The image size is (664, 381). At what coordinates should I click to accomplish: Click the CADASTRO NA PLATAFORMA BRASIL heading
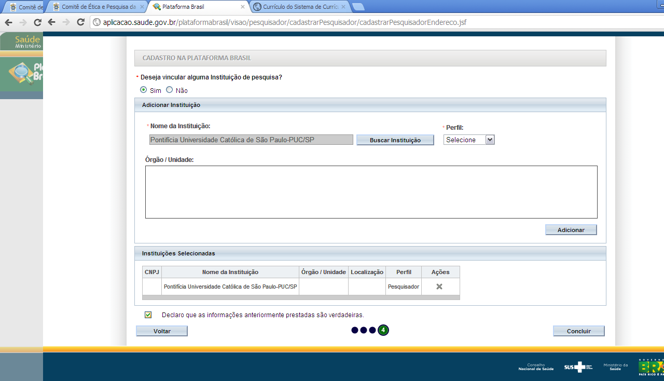[197, 58]
